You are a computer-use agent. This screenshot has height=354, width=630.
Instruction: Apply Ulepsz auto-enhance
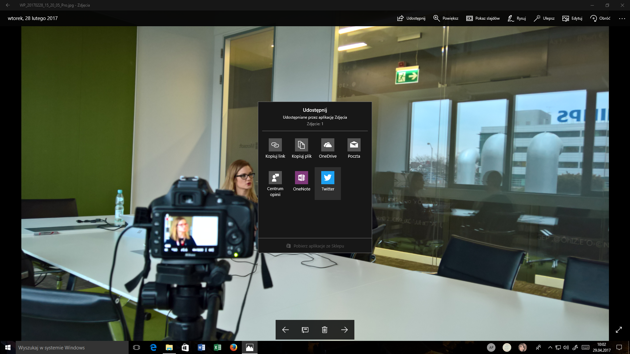click(544, 18)
